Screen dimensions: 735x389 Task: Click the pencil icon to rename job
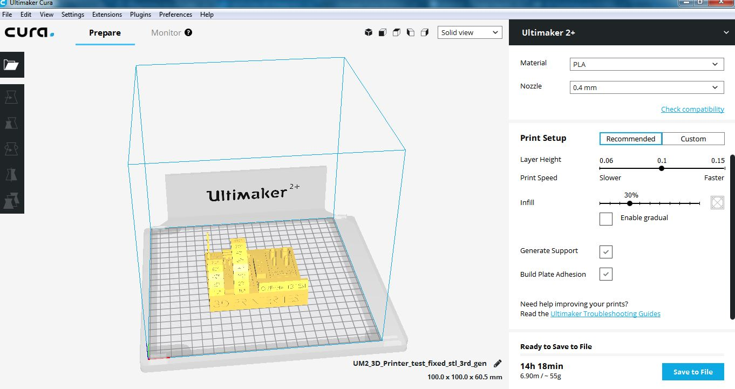pyautogui.click(x=498, y=364)
